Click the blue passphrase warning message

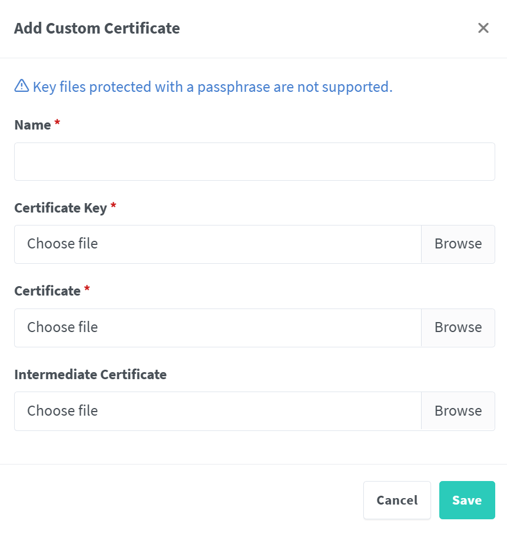212,87
